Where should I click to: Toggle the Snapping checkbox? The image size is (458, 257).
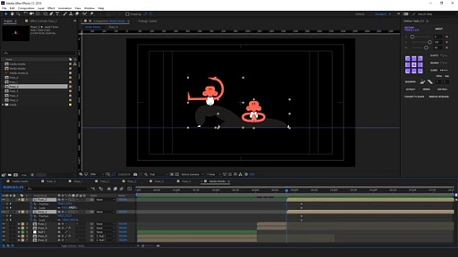[127, 14]
